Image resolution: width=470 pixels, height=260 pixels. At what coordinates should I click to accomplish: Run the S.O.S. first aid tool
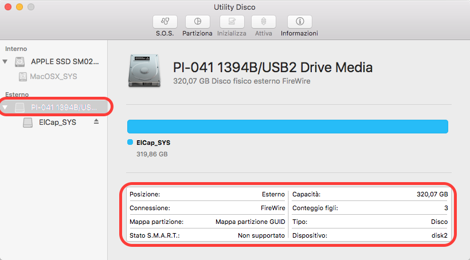[165, 22]
